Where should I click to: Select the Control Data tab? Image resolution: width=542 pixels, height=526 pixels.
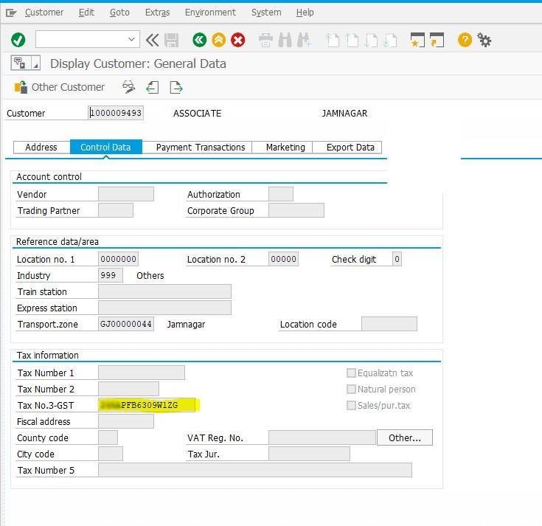coord(105,148)
